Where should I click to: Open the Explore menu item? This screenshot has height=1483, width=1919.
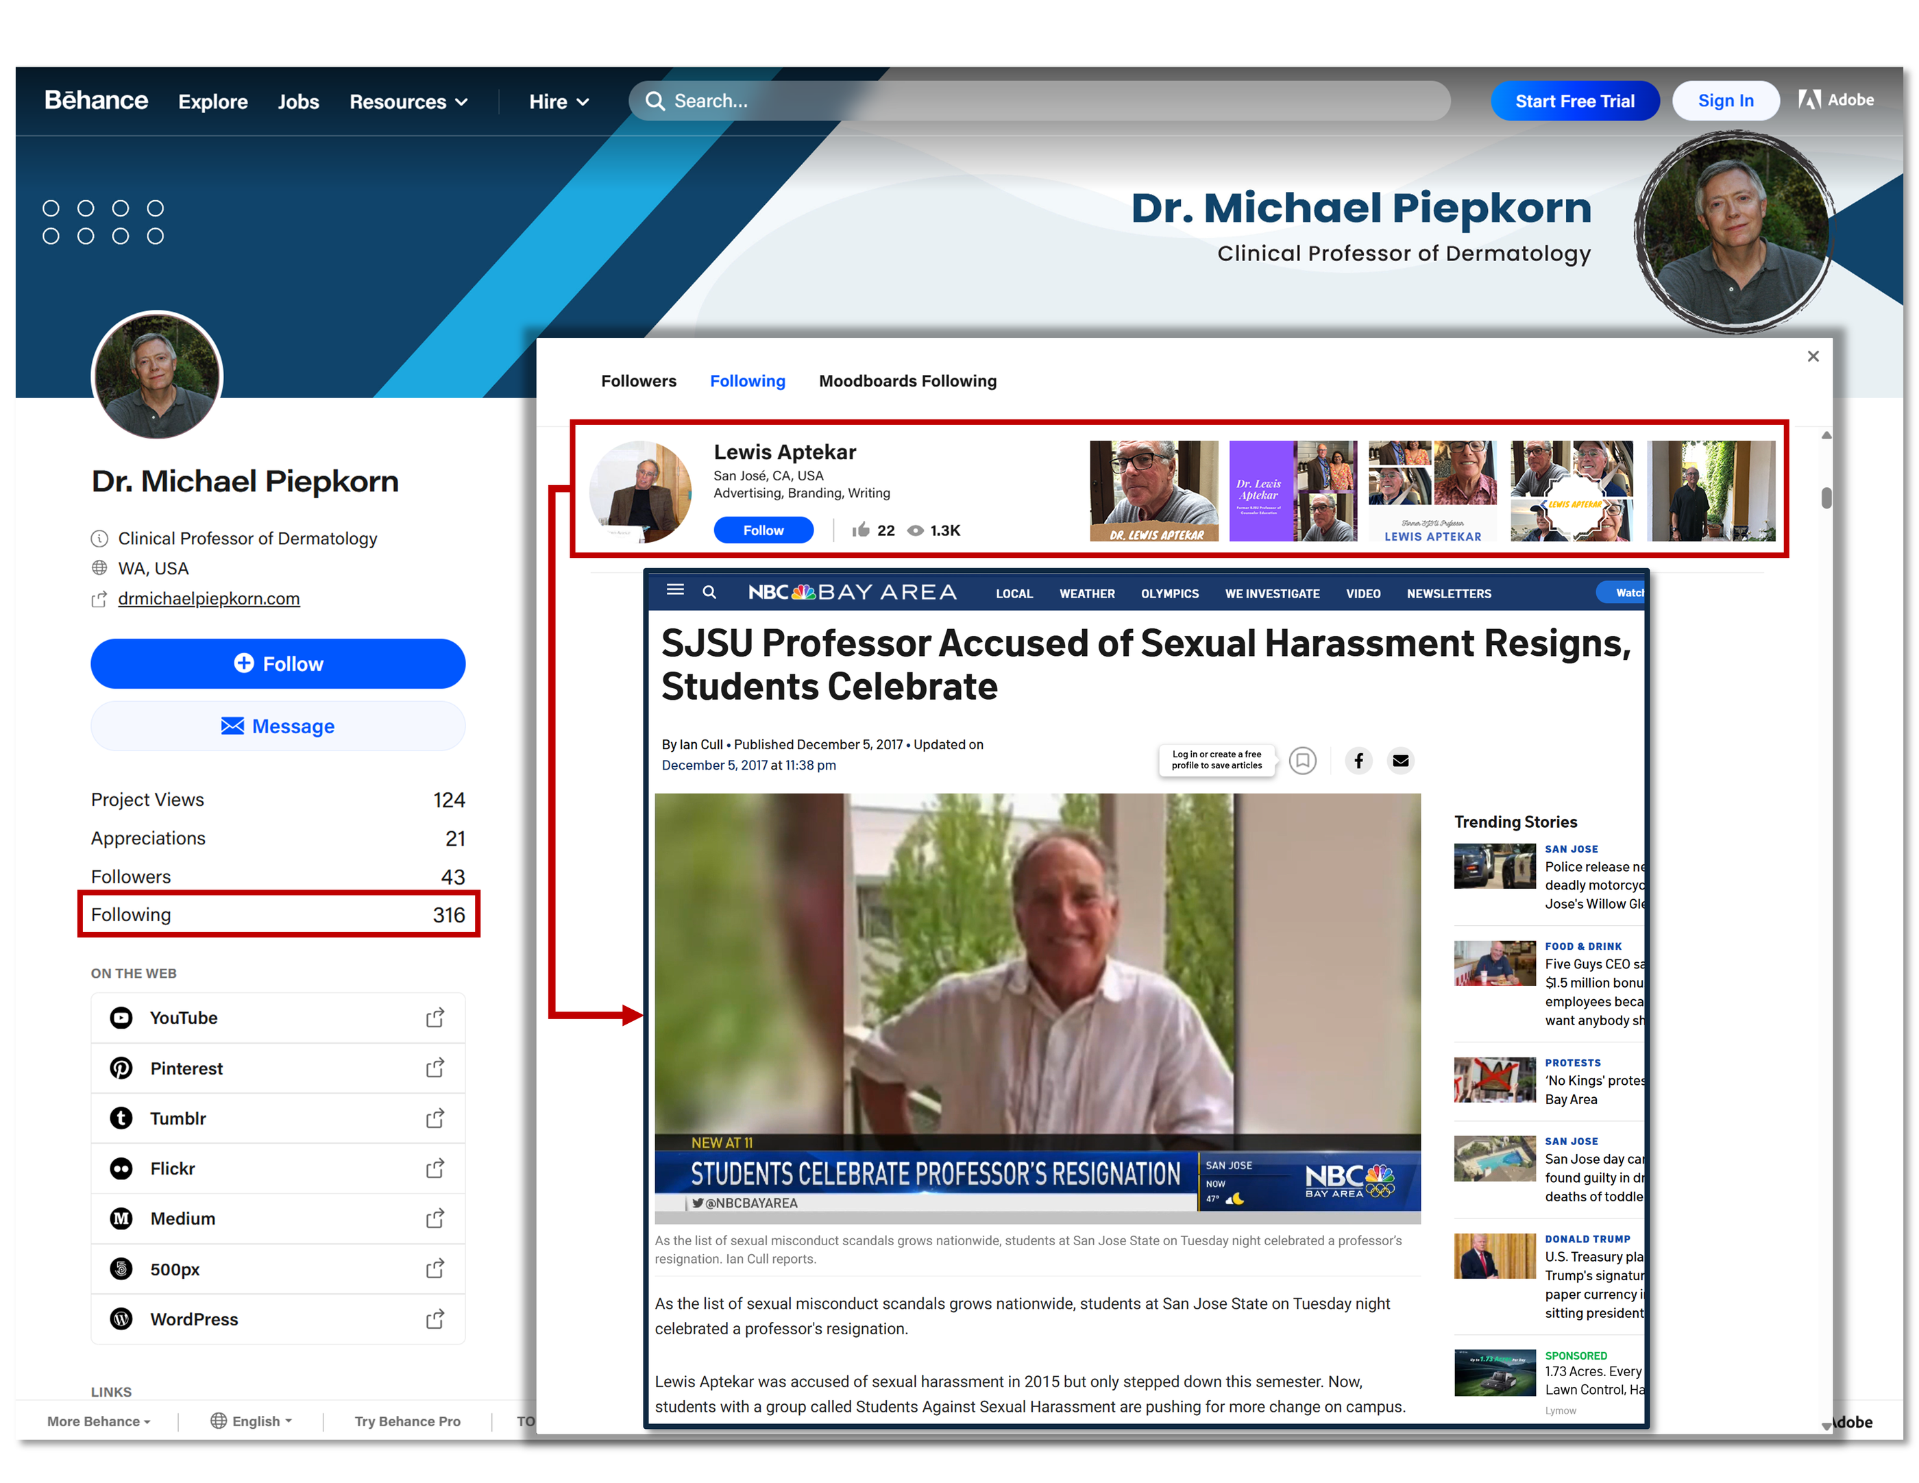[x=214, y=102]
